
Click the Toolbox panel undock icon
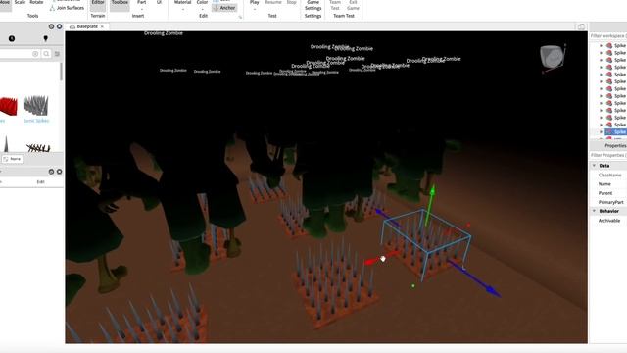pos(51,26)
